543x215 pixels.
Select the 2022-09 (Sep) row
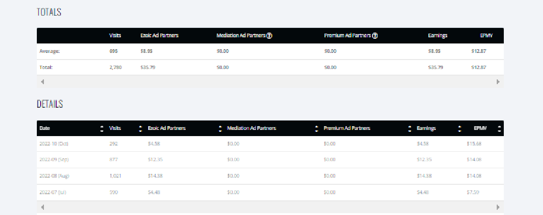coord(270,160)
